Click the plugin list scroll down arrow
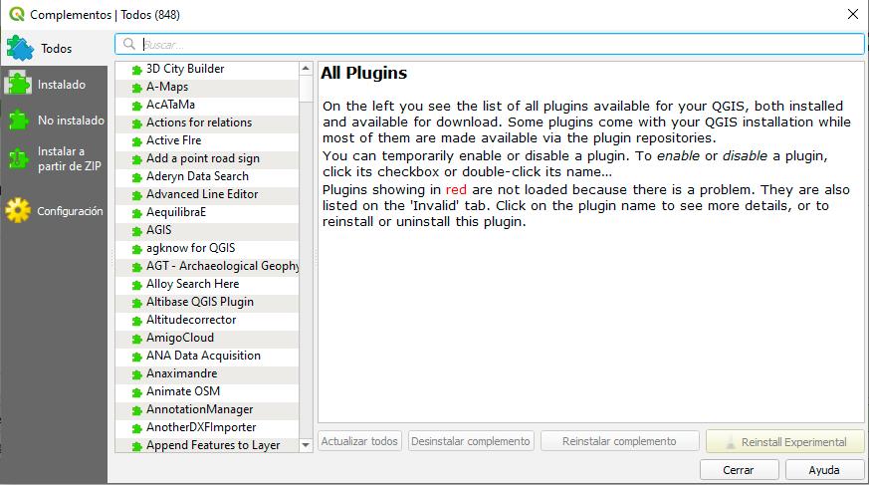 click(306, 445)
